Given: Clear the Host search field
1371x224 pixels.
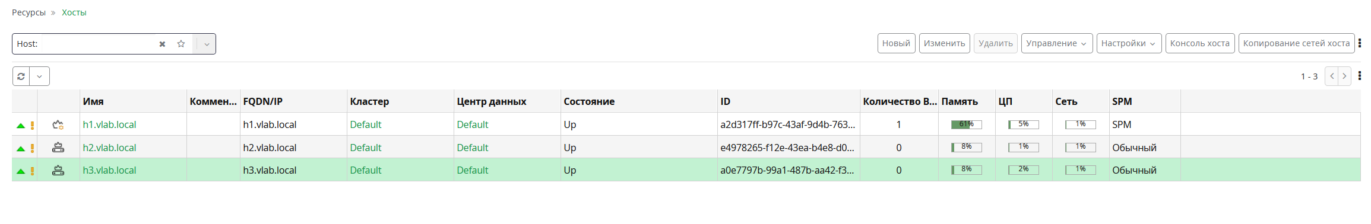Looking at the screenshot, I should click(162, 44).
